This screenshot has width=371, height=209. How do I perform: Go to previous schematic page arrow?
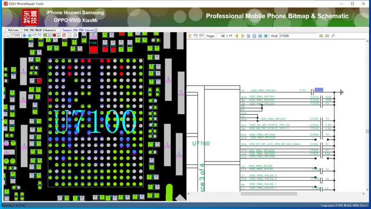237,36
